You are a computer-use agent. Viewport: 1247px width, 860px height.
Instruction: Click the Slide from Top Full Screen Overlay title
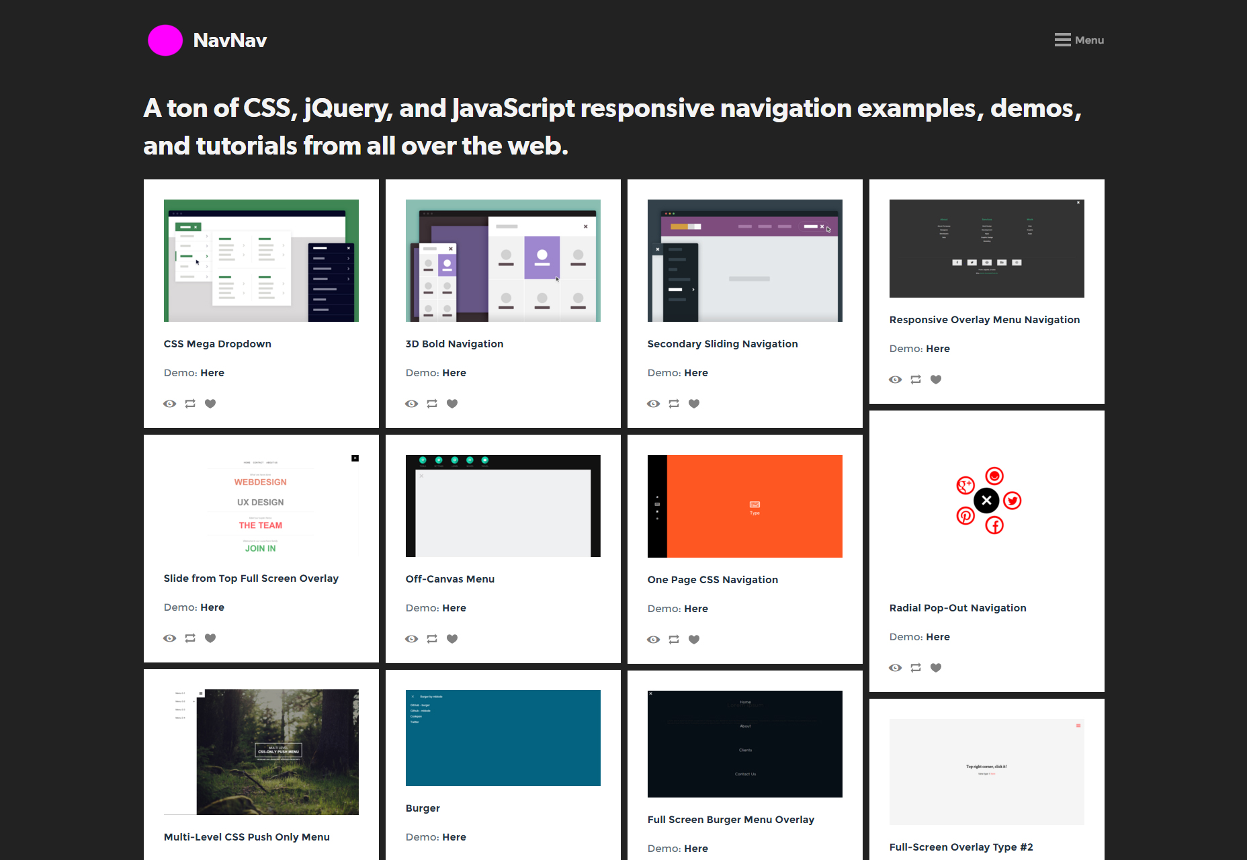[251, 578]
